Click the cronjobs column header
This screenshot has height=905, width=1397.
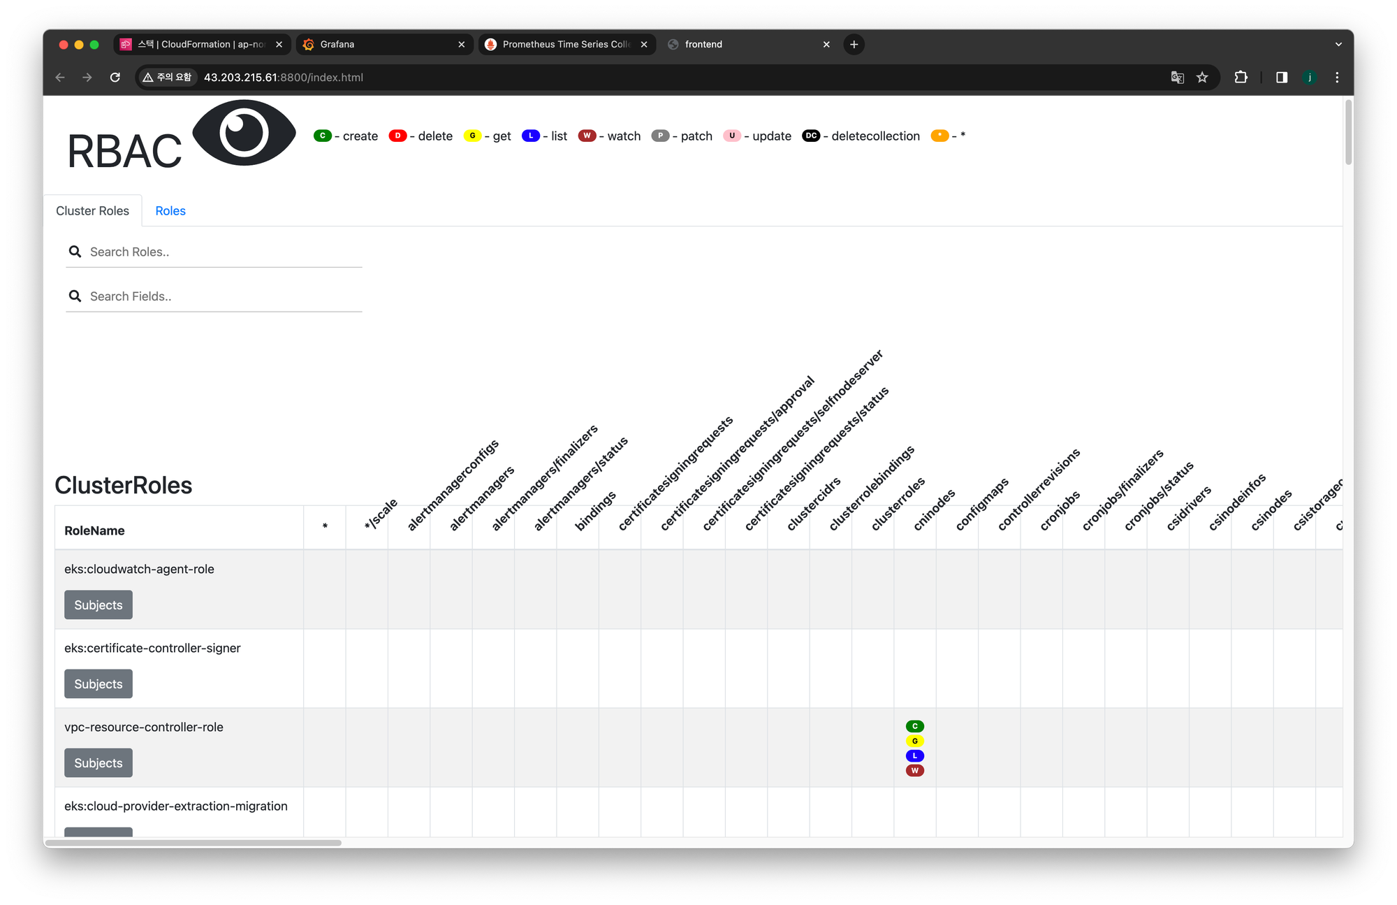[x=1060, y=510]
